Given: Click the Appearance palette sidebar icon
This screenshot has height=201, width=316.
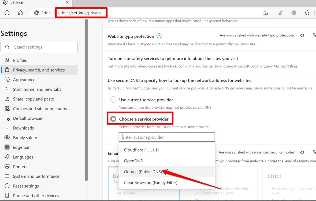Looking at the screenshot, I should (x=7, y=79).
